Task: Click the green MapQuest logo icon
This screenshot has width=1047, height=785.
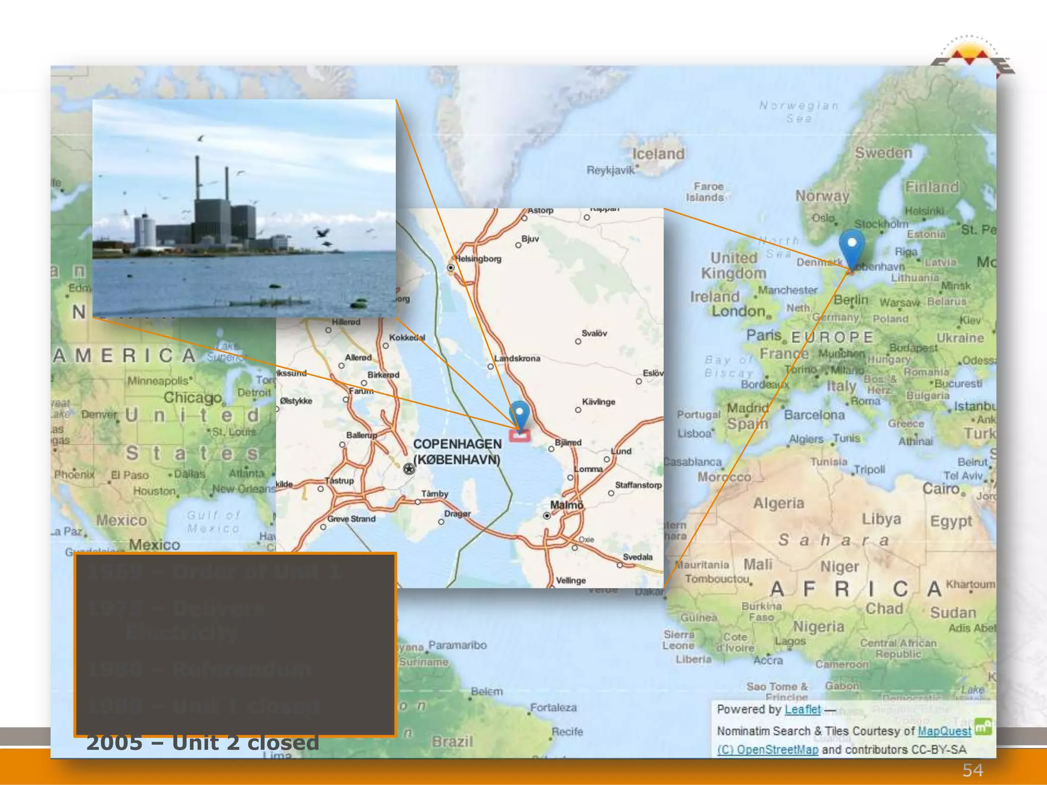Action: 983,726
